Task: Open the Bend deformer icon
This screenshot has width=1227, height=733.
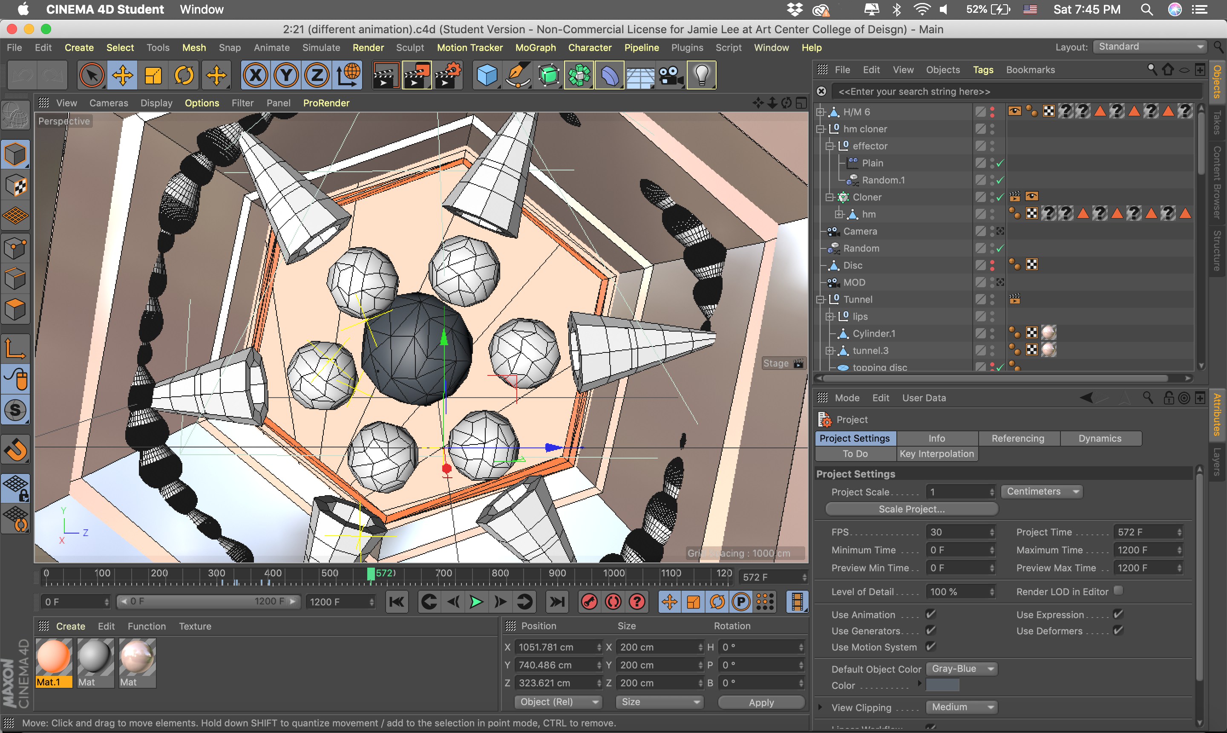Action: (x=610, y=75)
